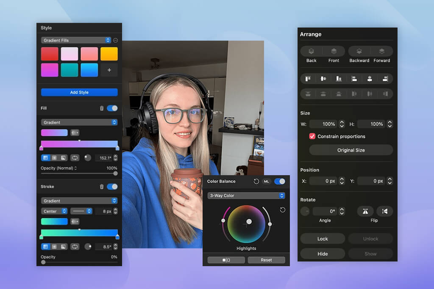The height and width of the screenshot is (289, 434).
Task: Click the ML auto-enhance button
Action: (266, 182)
